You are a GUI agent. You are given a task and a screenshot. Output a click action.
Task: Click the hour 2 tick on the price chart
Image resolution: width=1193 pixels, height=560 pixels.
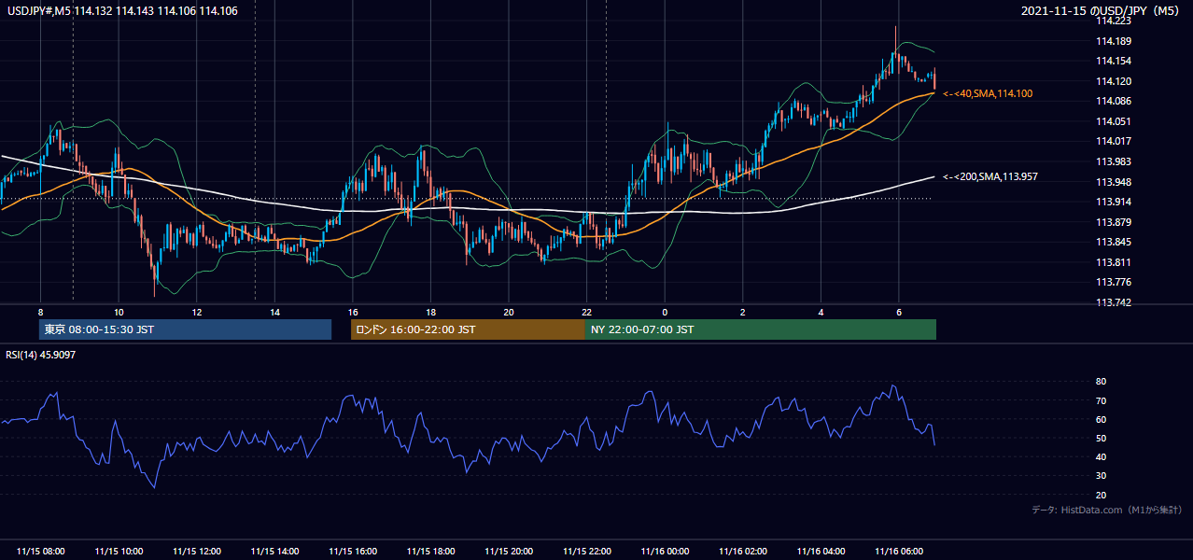click(x=743, y=312)
